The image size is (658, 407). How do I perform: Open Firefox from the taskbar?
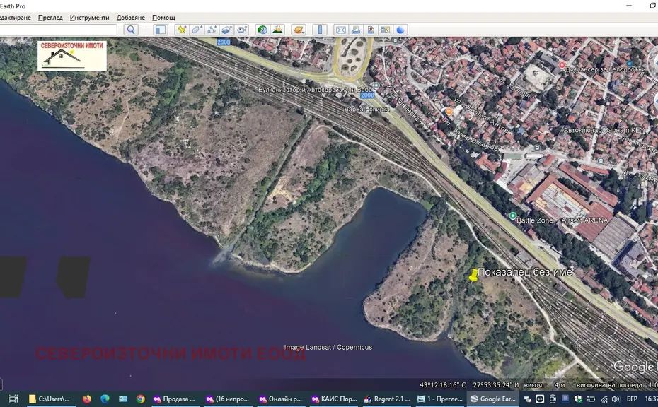(x=87, y=399)
